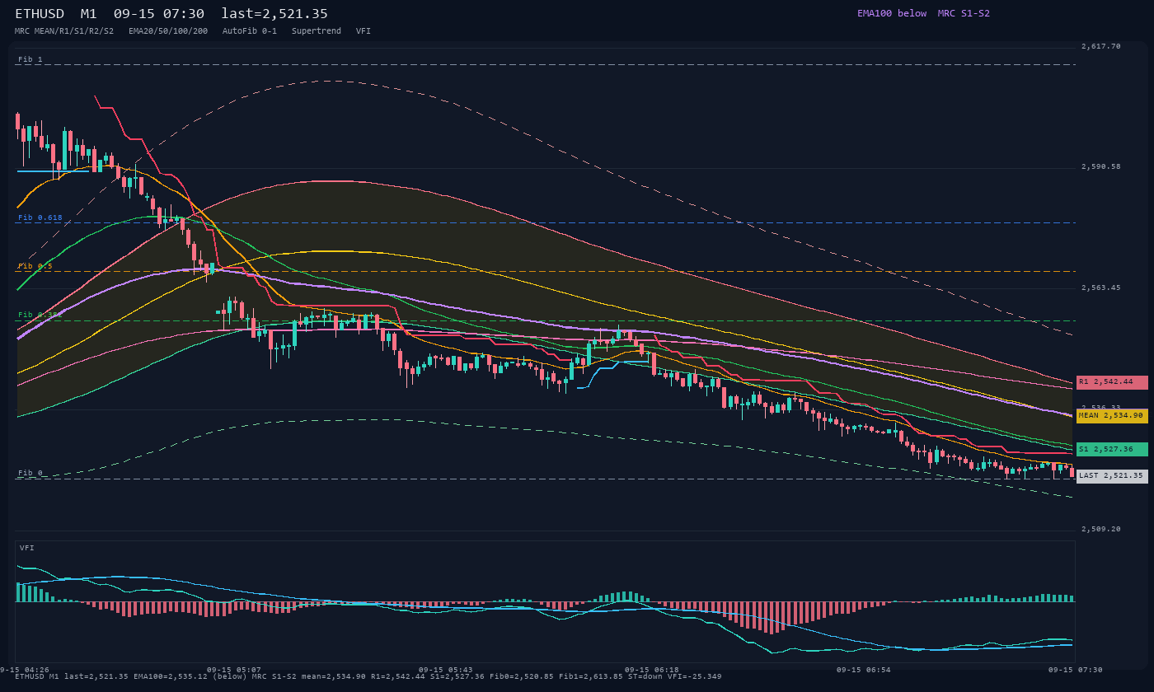
Task: Click the red R1 2,542.44 price tag
Action: 1112,382
